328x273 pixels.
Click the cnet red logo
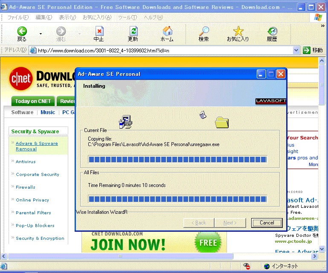coord(21,78)
